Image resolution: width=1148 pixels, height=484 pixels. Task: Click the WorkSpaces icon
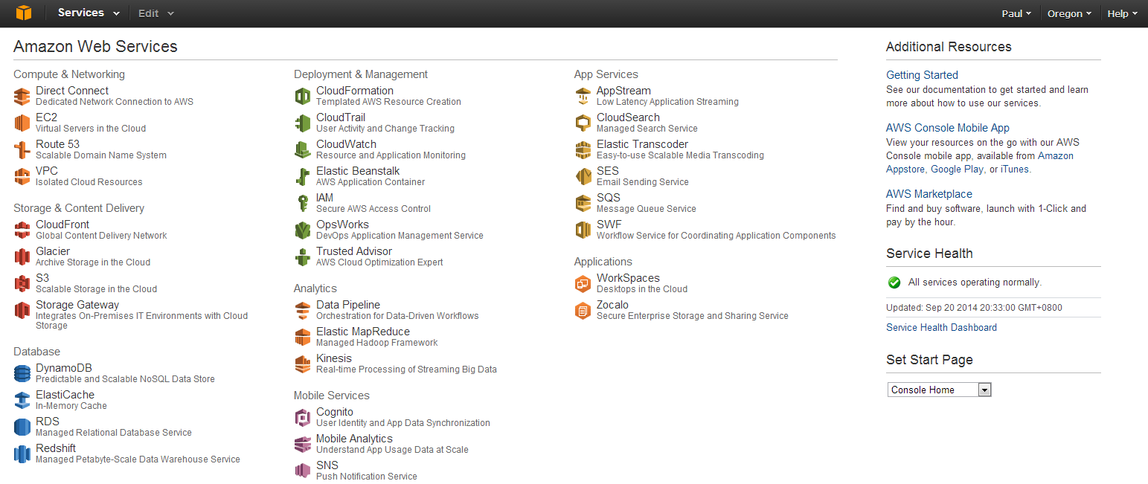point(583,284)
